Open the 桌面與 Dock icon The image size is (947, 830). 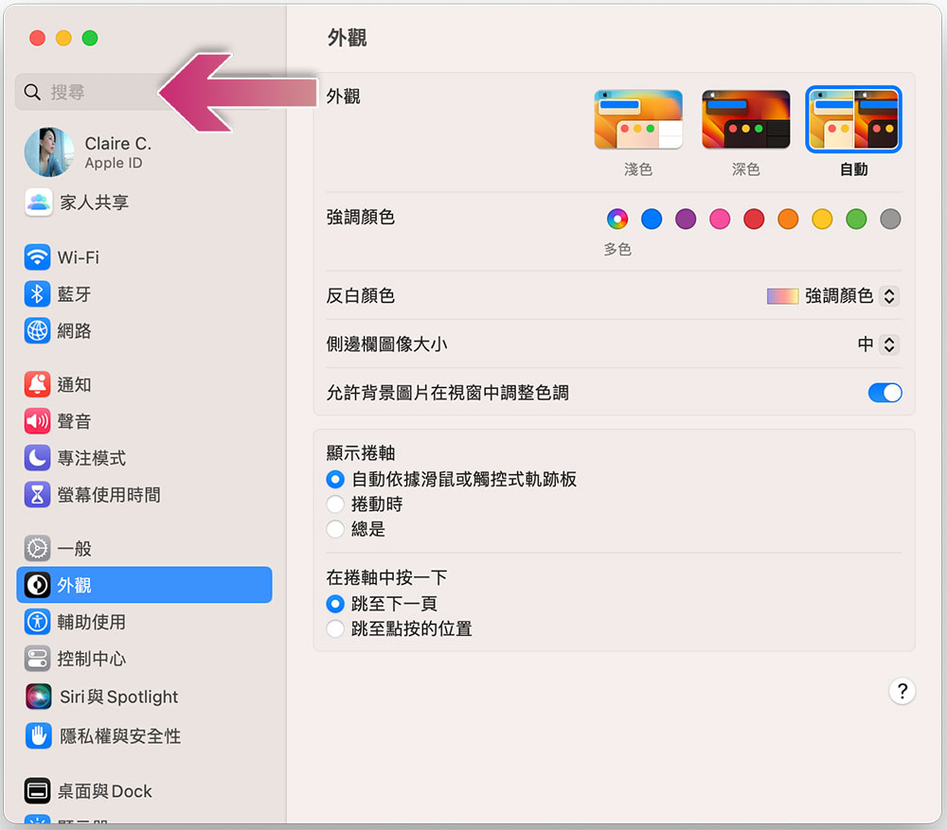(x=38, y=791)
